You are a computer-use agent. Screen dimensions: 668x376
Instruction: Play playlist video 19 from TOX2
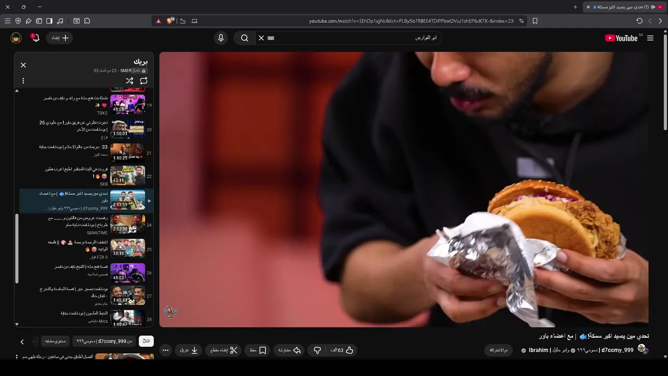pyautogui.click(x=87, y=104)
